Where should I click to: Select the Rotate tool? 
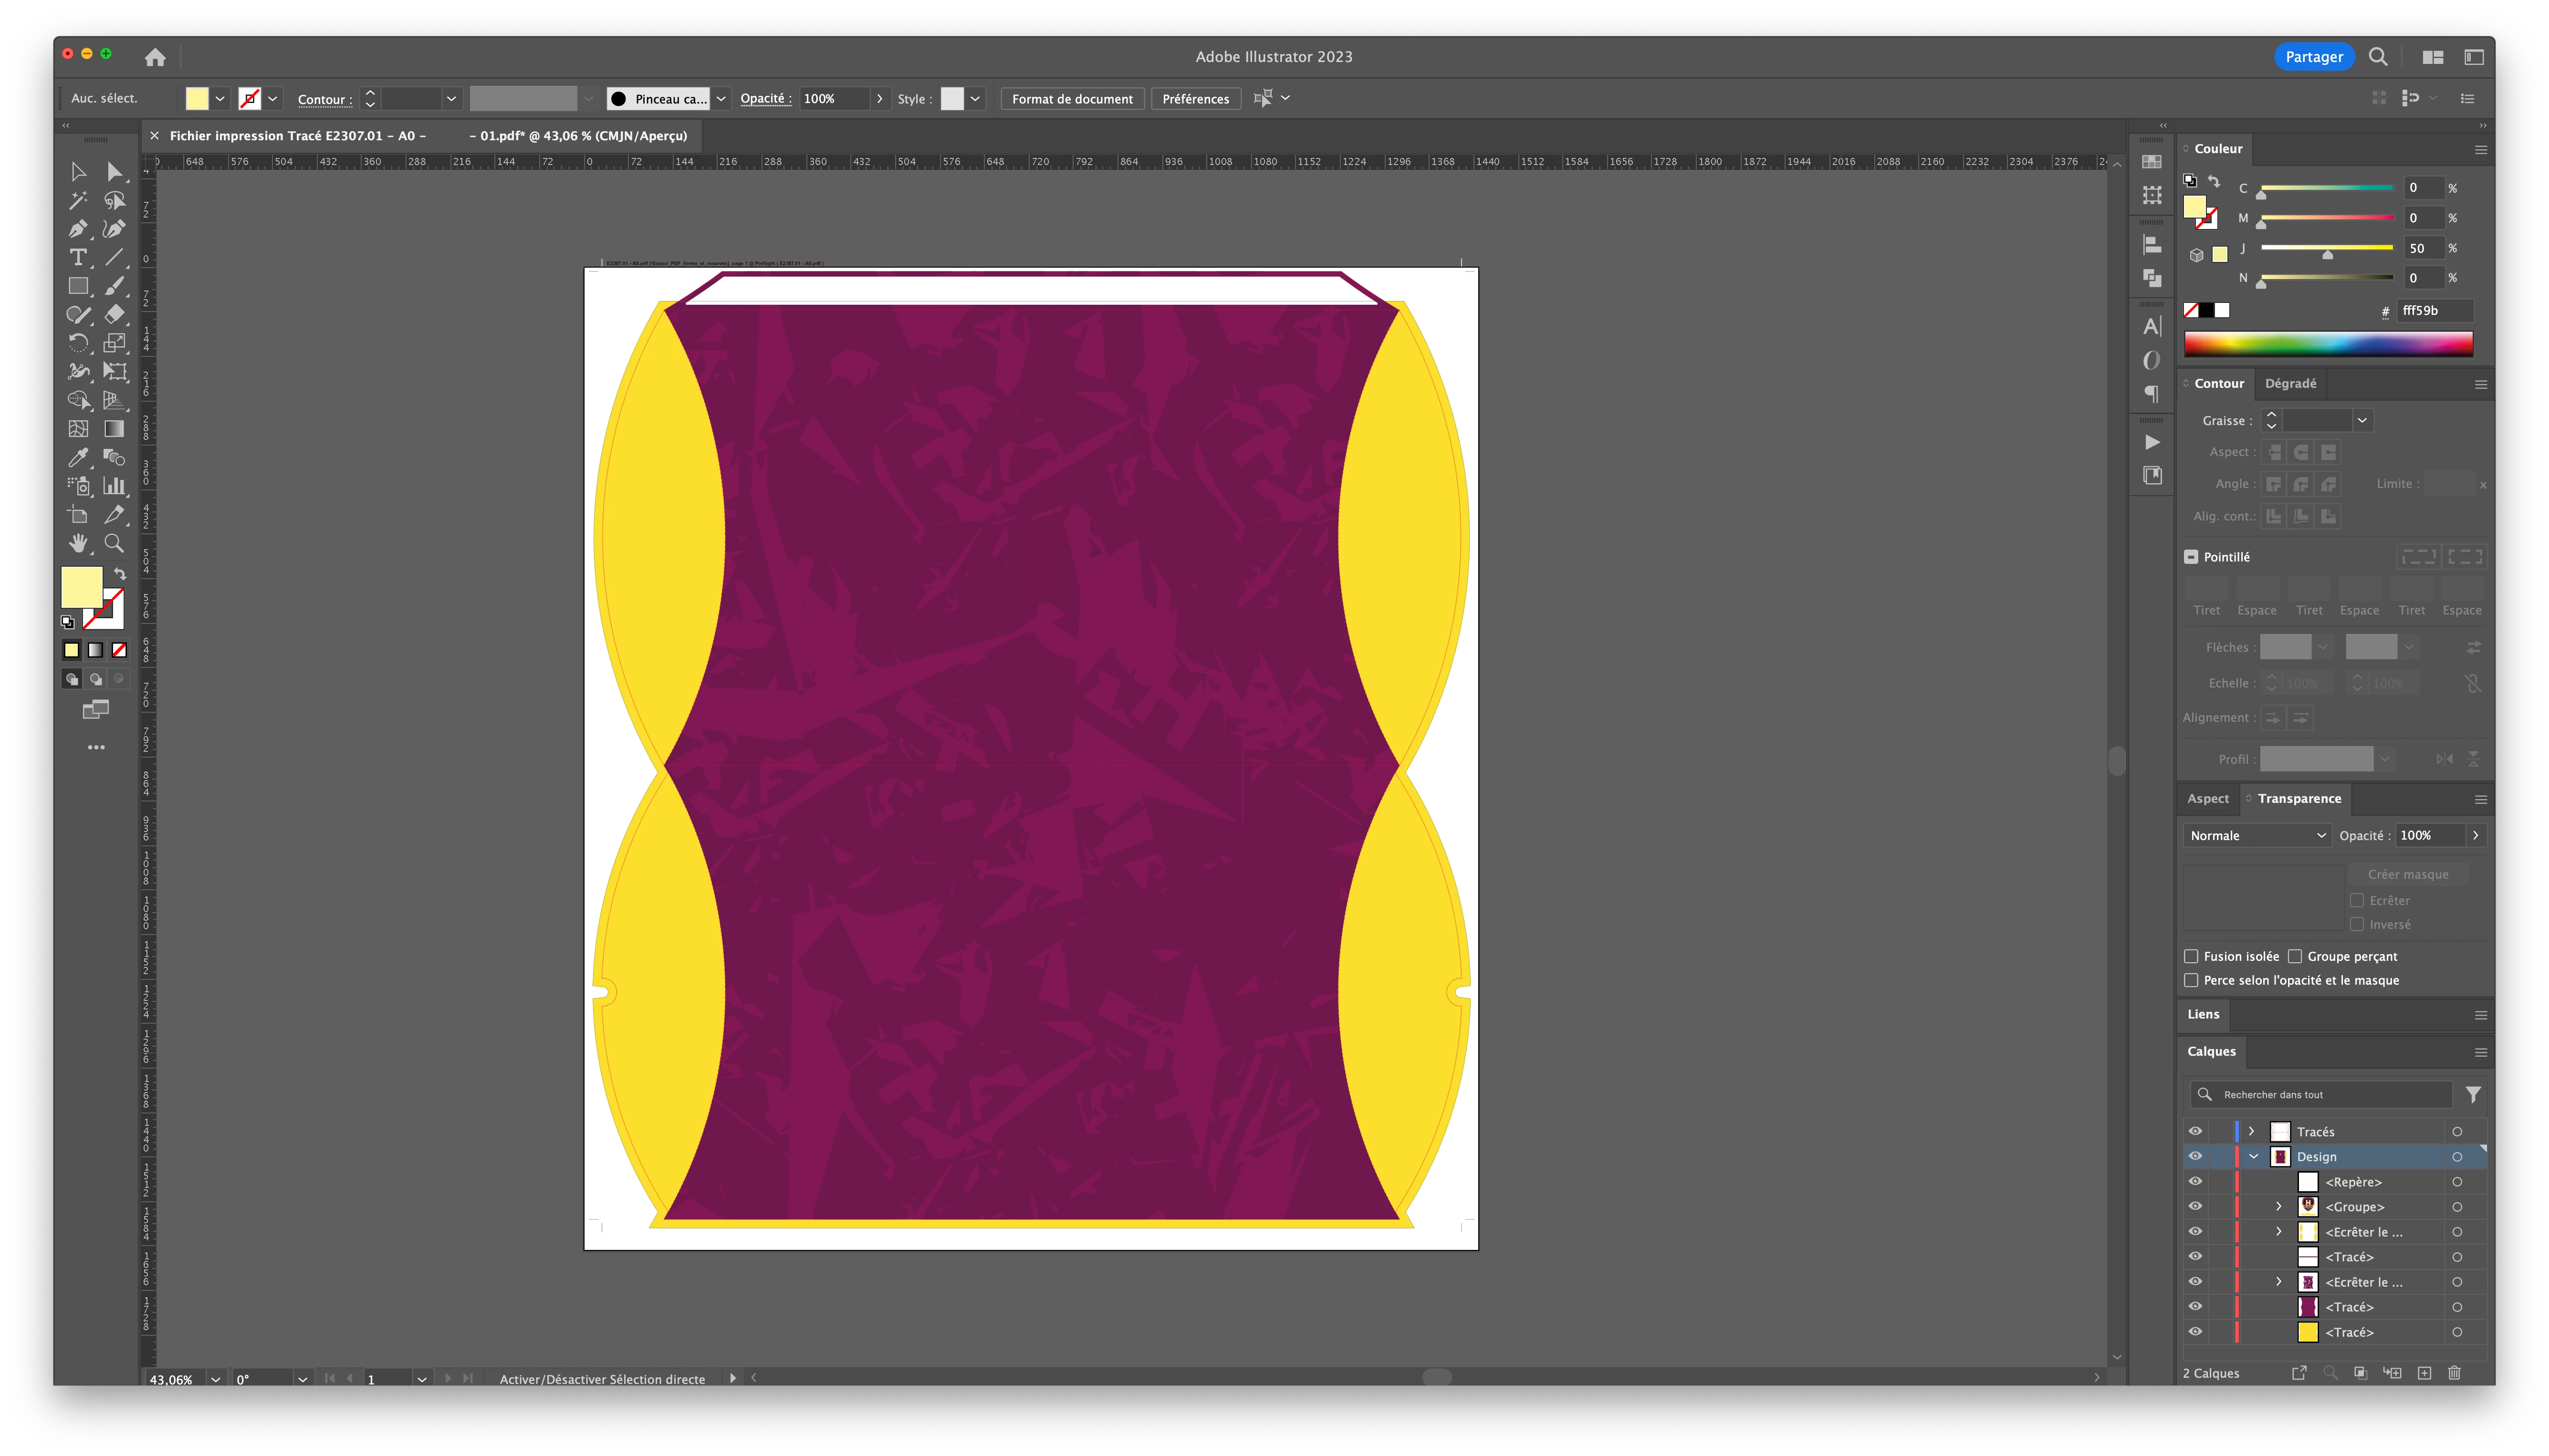coord(78,343)
